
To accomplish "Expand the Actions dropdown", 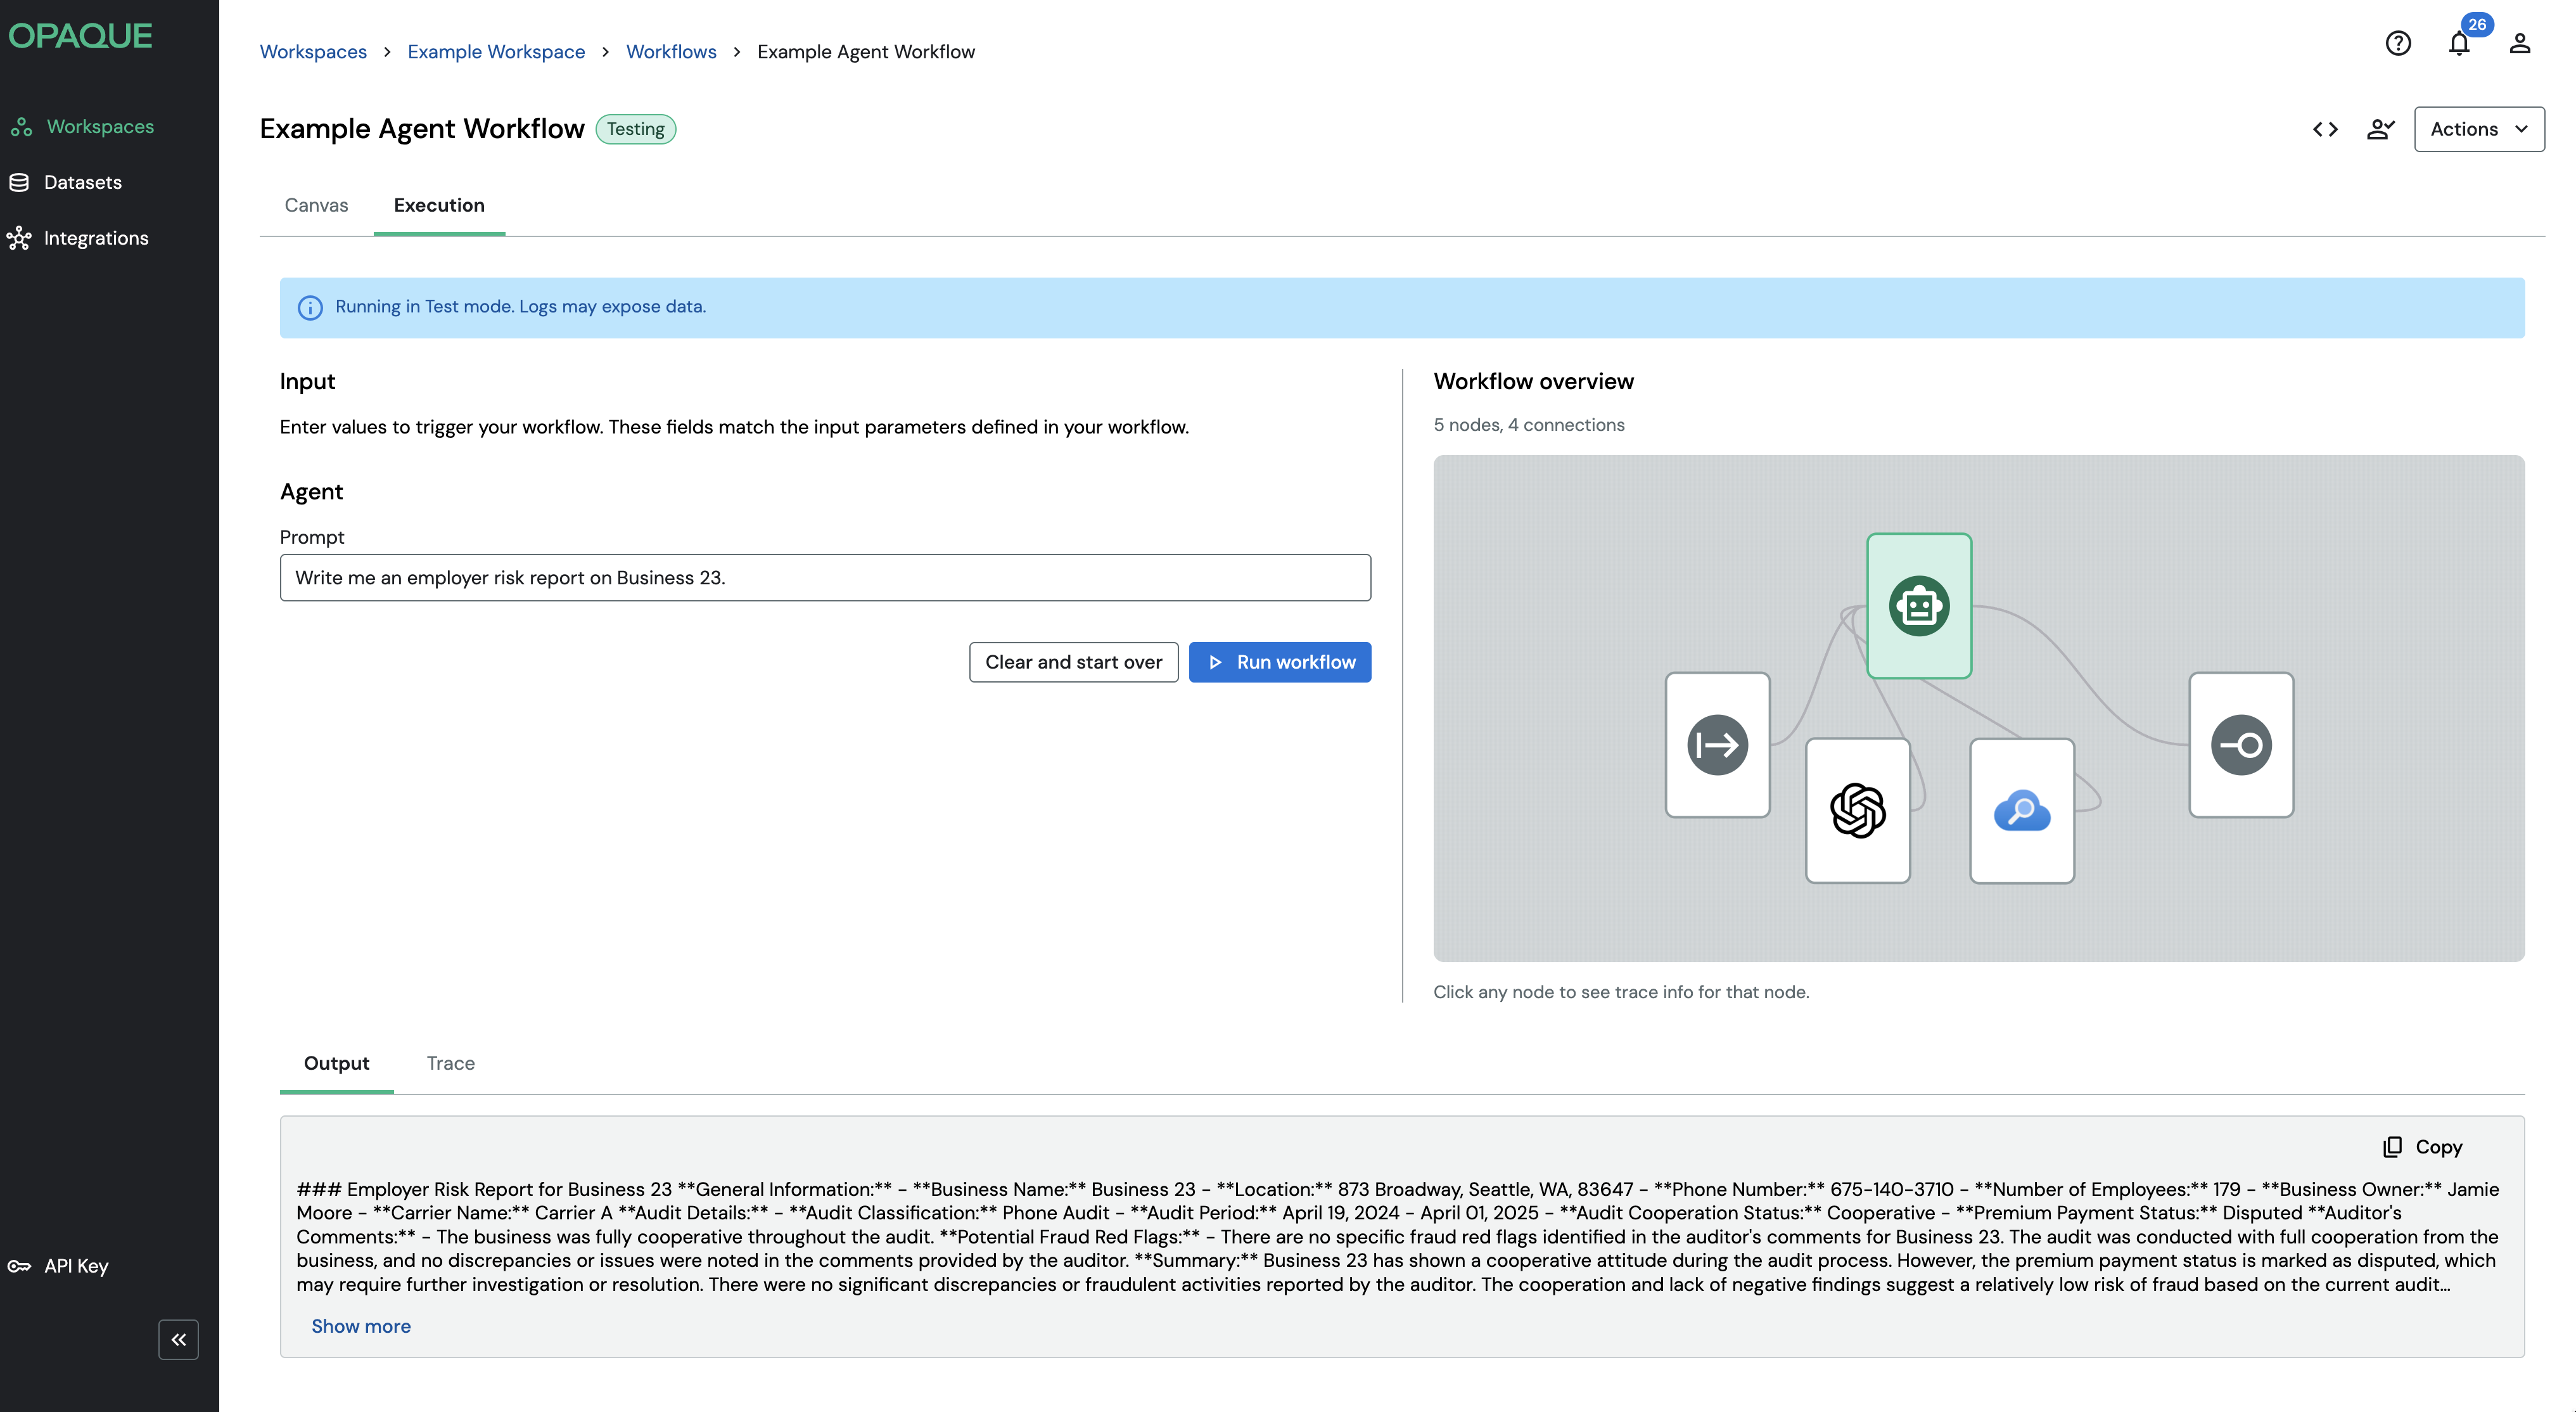I will point(2478,129).
